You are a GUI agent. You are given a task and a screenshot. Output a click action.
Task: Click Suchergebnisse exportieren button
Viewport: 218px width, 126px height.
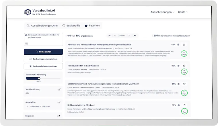43,66
